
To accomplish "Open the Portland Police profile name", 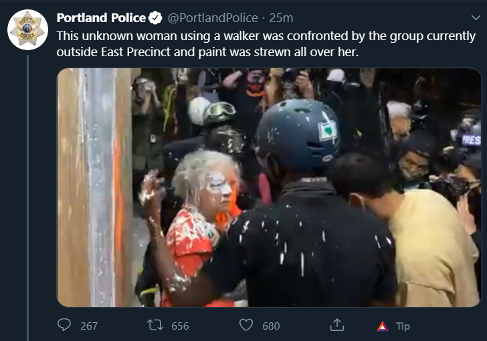I will (x=101, y=17).
